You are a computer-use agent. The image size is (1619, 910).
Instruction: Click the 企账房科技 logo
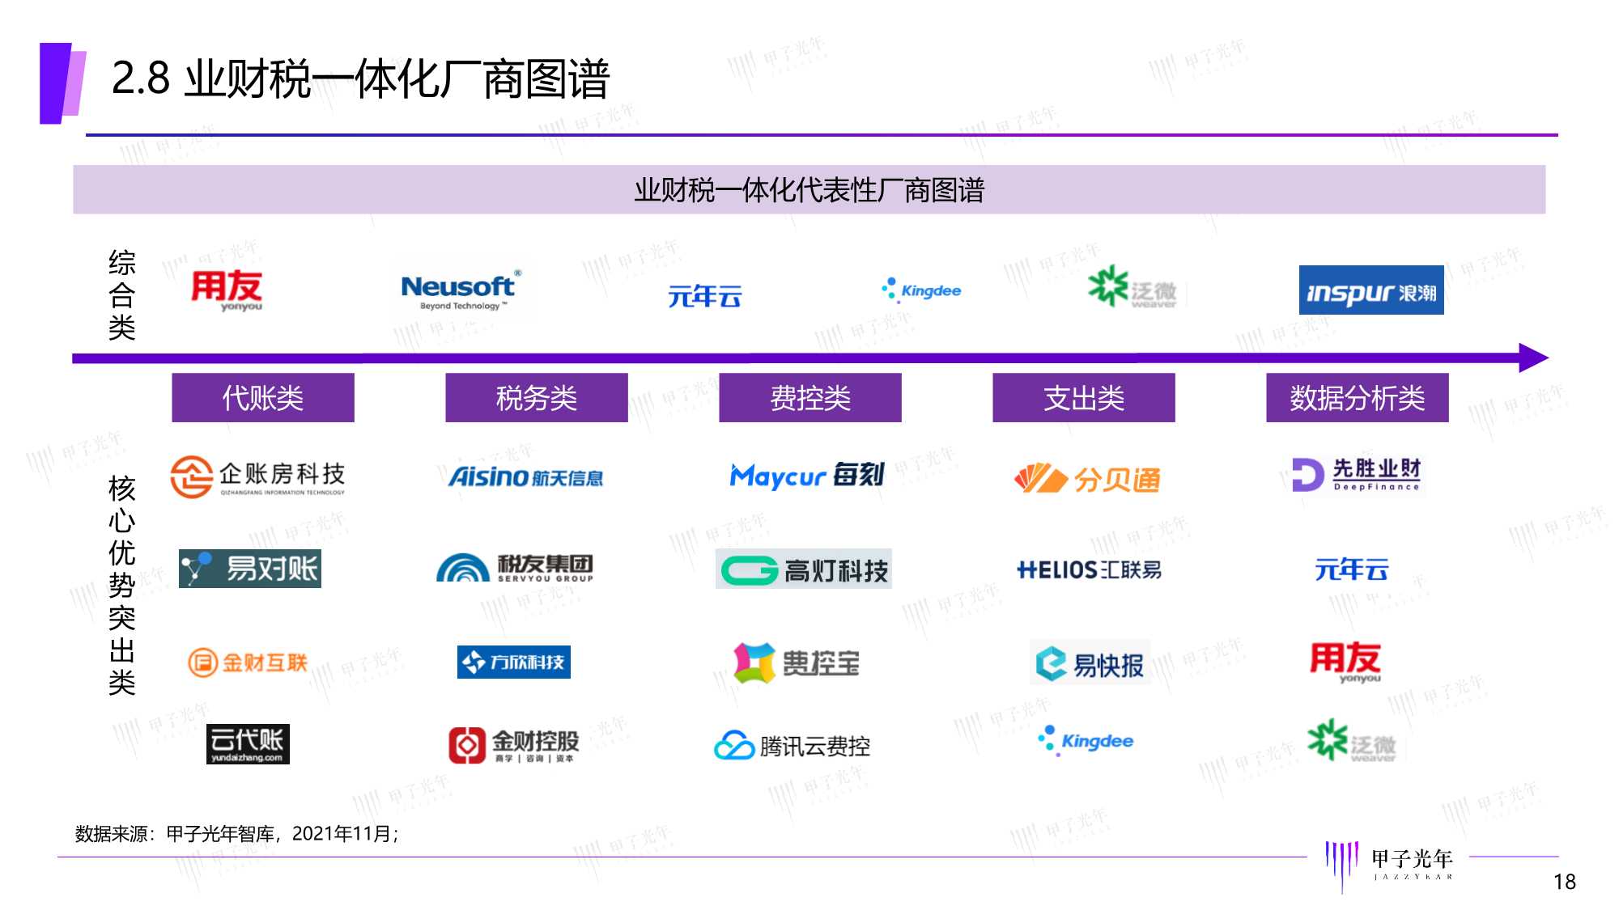coord(257,477)
